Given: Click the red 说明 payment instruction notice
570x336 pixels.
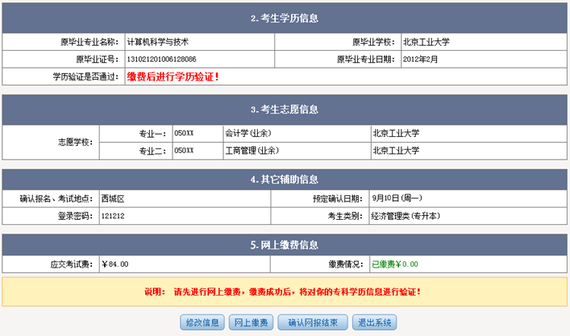Looking at the screenshot, I should pos(283,292).
